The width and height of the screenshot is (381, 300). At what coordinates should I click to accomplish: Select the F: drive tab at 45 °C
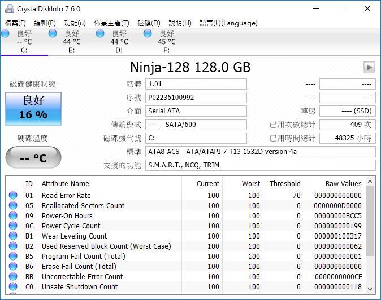167,42
